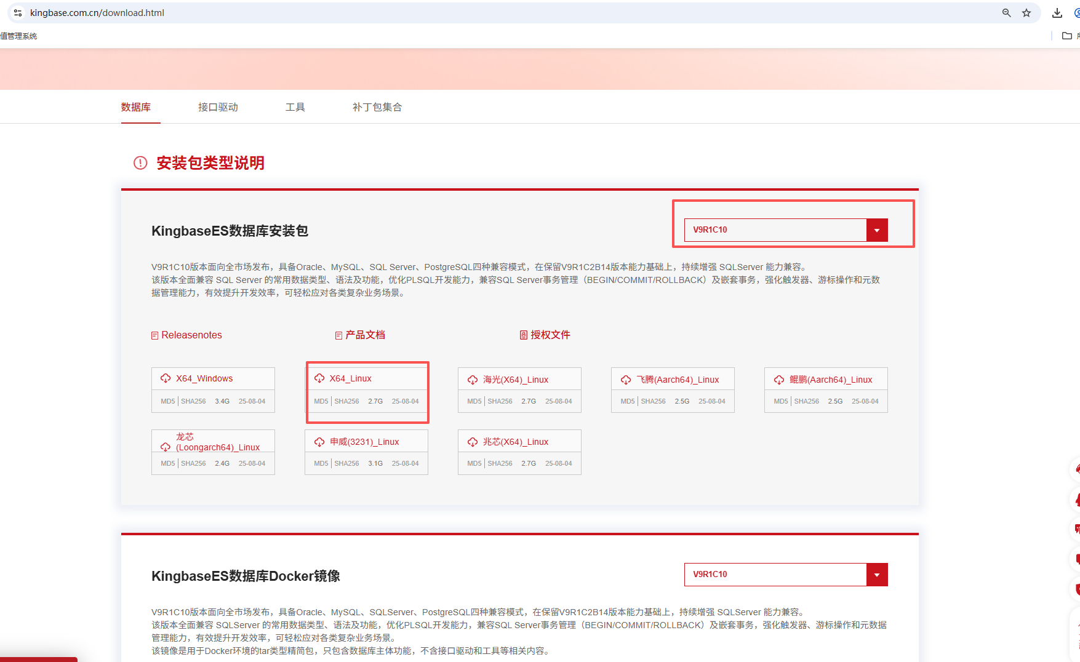Click the X64_Linux download cloud icon
This screenshot has height=662, width=1080.
coord(319,378)
